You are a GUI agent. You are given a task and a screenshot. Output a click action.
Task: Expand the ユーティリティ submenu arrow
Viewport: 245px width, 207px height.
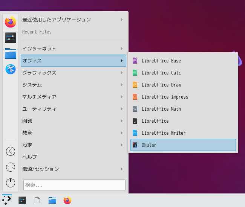[x=122, y=109]
